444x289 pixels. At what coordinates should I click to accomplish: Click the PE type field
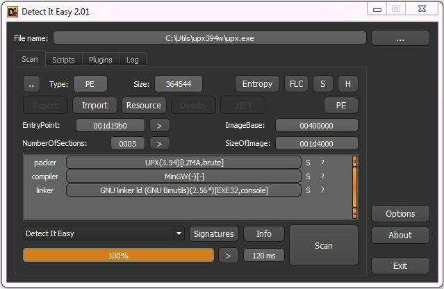click(x=90, y=84)
